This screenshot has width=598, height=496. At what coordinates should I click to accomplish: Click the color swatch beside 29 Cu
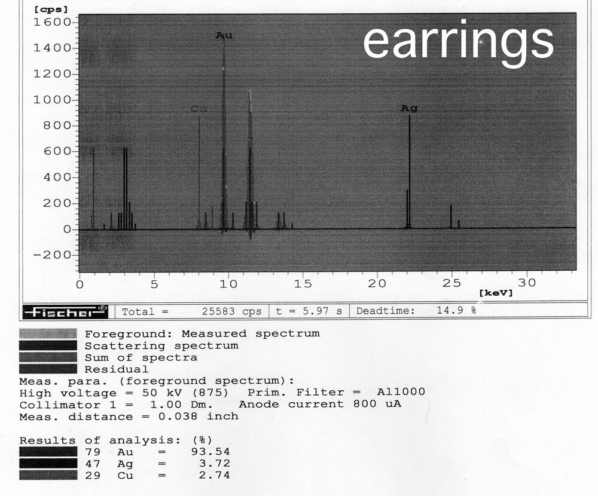pyautogui.click(x=48, y=475)
